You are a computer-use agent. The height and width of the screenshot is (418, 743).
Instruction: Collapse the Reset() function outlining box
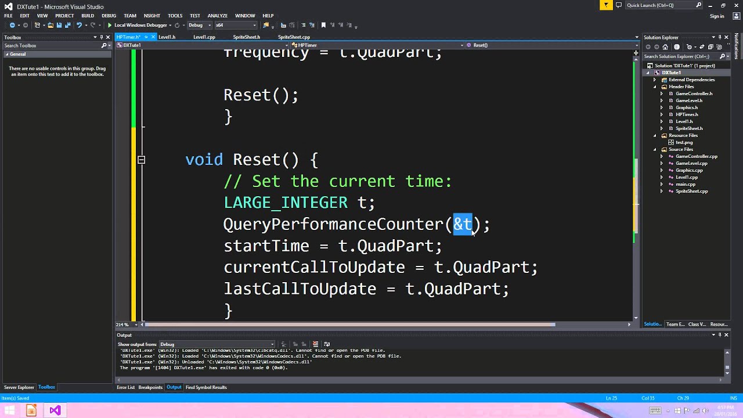[141, 159]
